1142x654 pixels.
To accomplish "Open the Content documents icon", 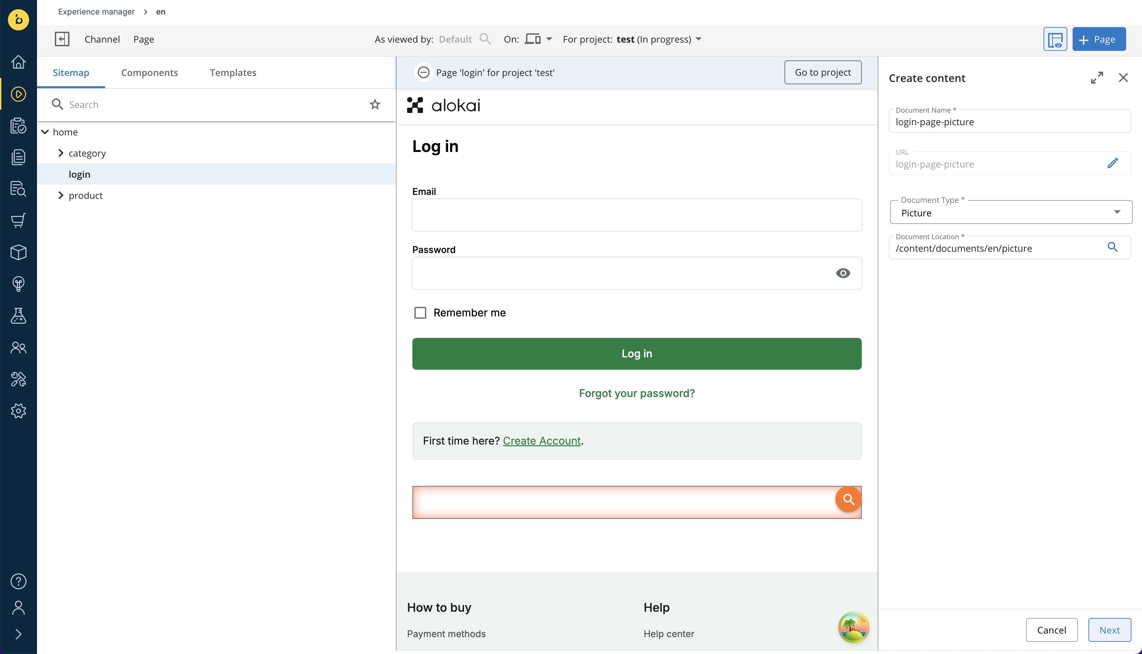I will (x=19, y=157).
